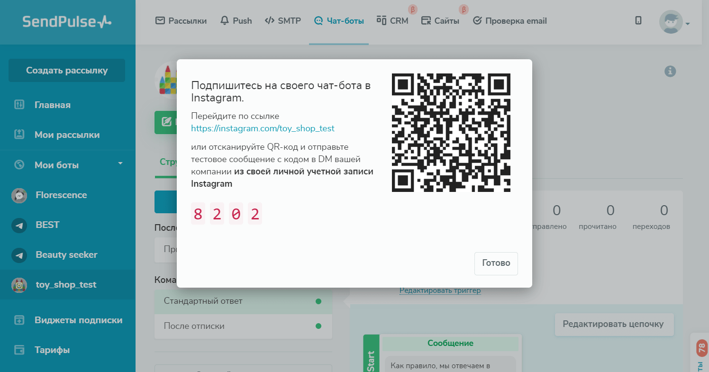709x372 pixels.
Task: Click the Виджеты подписки icon
Action: click(x=19, y=320)
